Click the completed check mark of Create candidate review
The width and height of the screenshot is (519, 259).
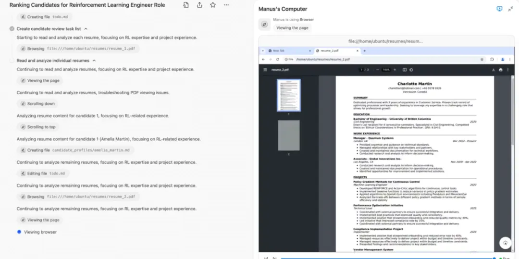(x=12, y=29)
